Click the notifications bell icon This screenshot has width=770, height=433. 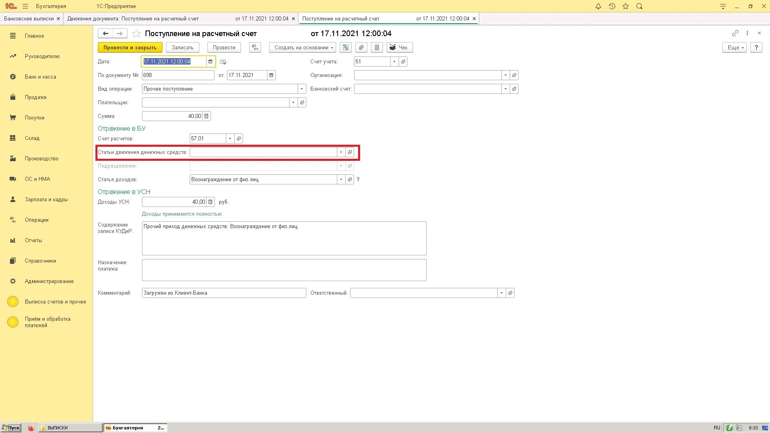pyautogui.click(x=598, y=6)
